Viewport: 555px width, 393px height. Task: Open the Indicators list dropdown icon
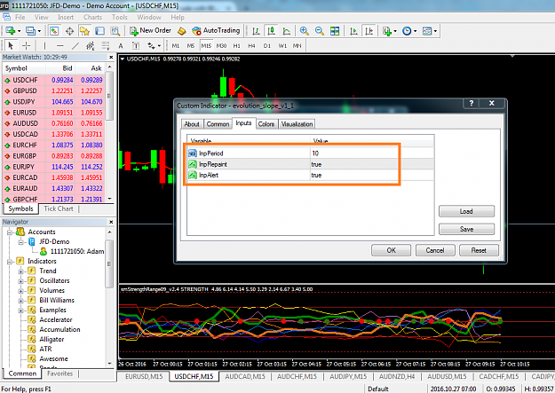tap(389, 31)
